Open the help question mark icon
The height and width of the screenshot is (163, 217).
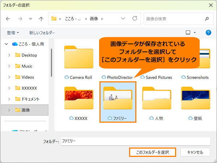pyautogui.click(x=208, y=33)
